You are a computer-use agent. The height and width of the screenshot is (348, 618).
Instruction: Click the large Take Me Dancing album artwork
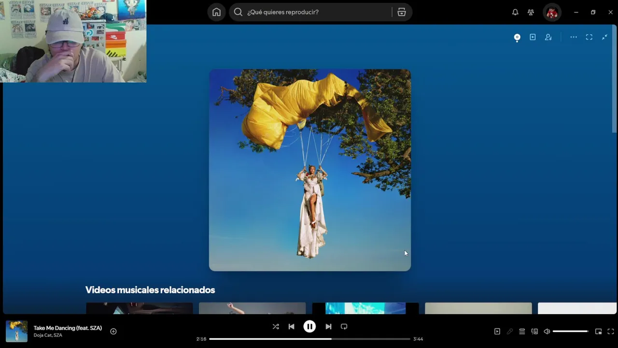(310, 170)
